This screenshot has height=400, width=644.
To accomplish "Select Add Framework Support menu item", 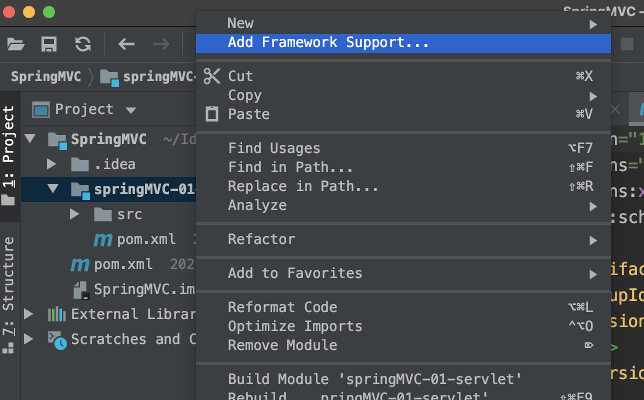I will (328, 42).
